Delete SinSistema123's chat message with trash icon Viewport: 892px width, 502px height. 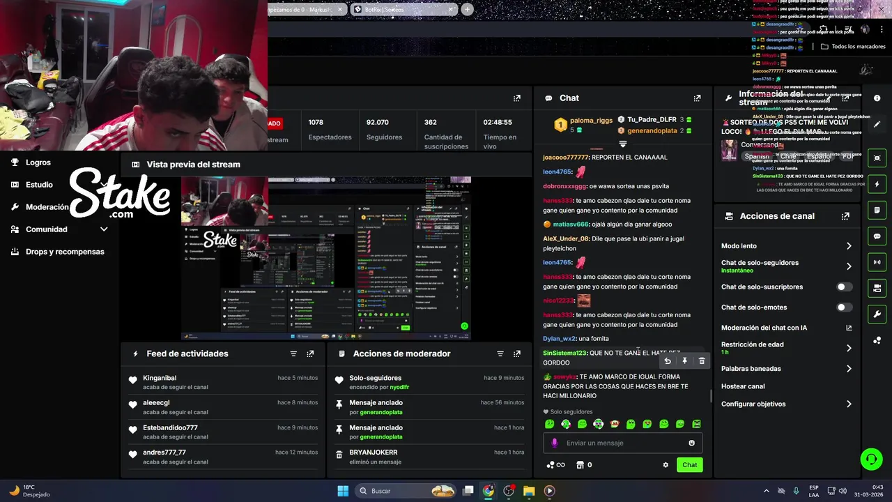click(702, 361)
